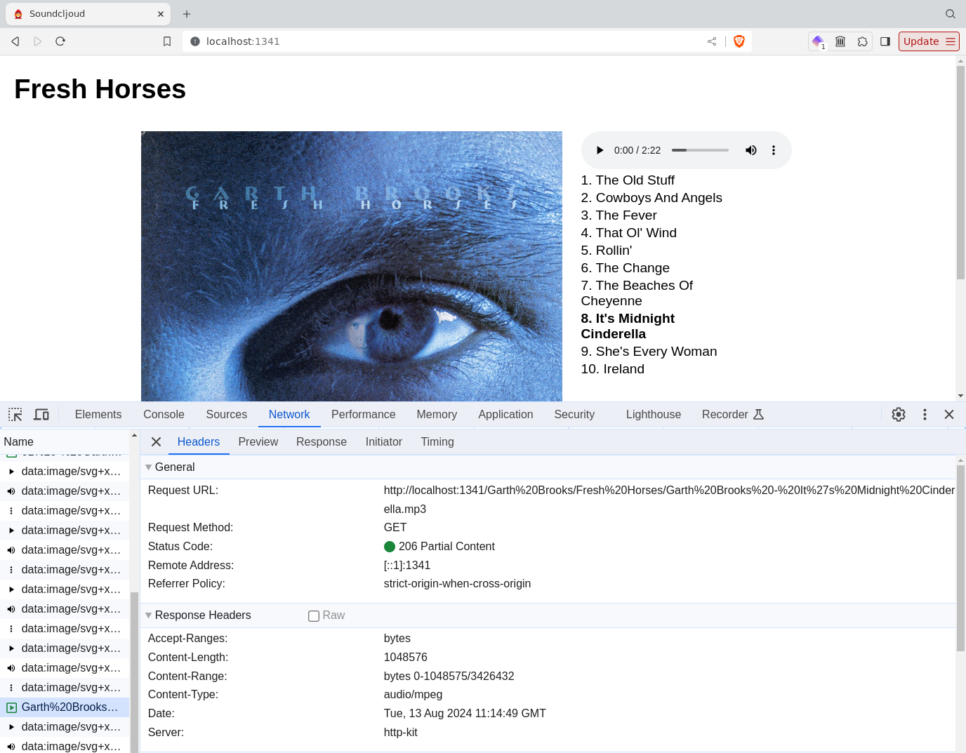Close the DevTools panel
The image size is (966, 753).
(x=949, y=415)
